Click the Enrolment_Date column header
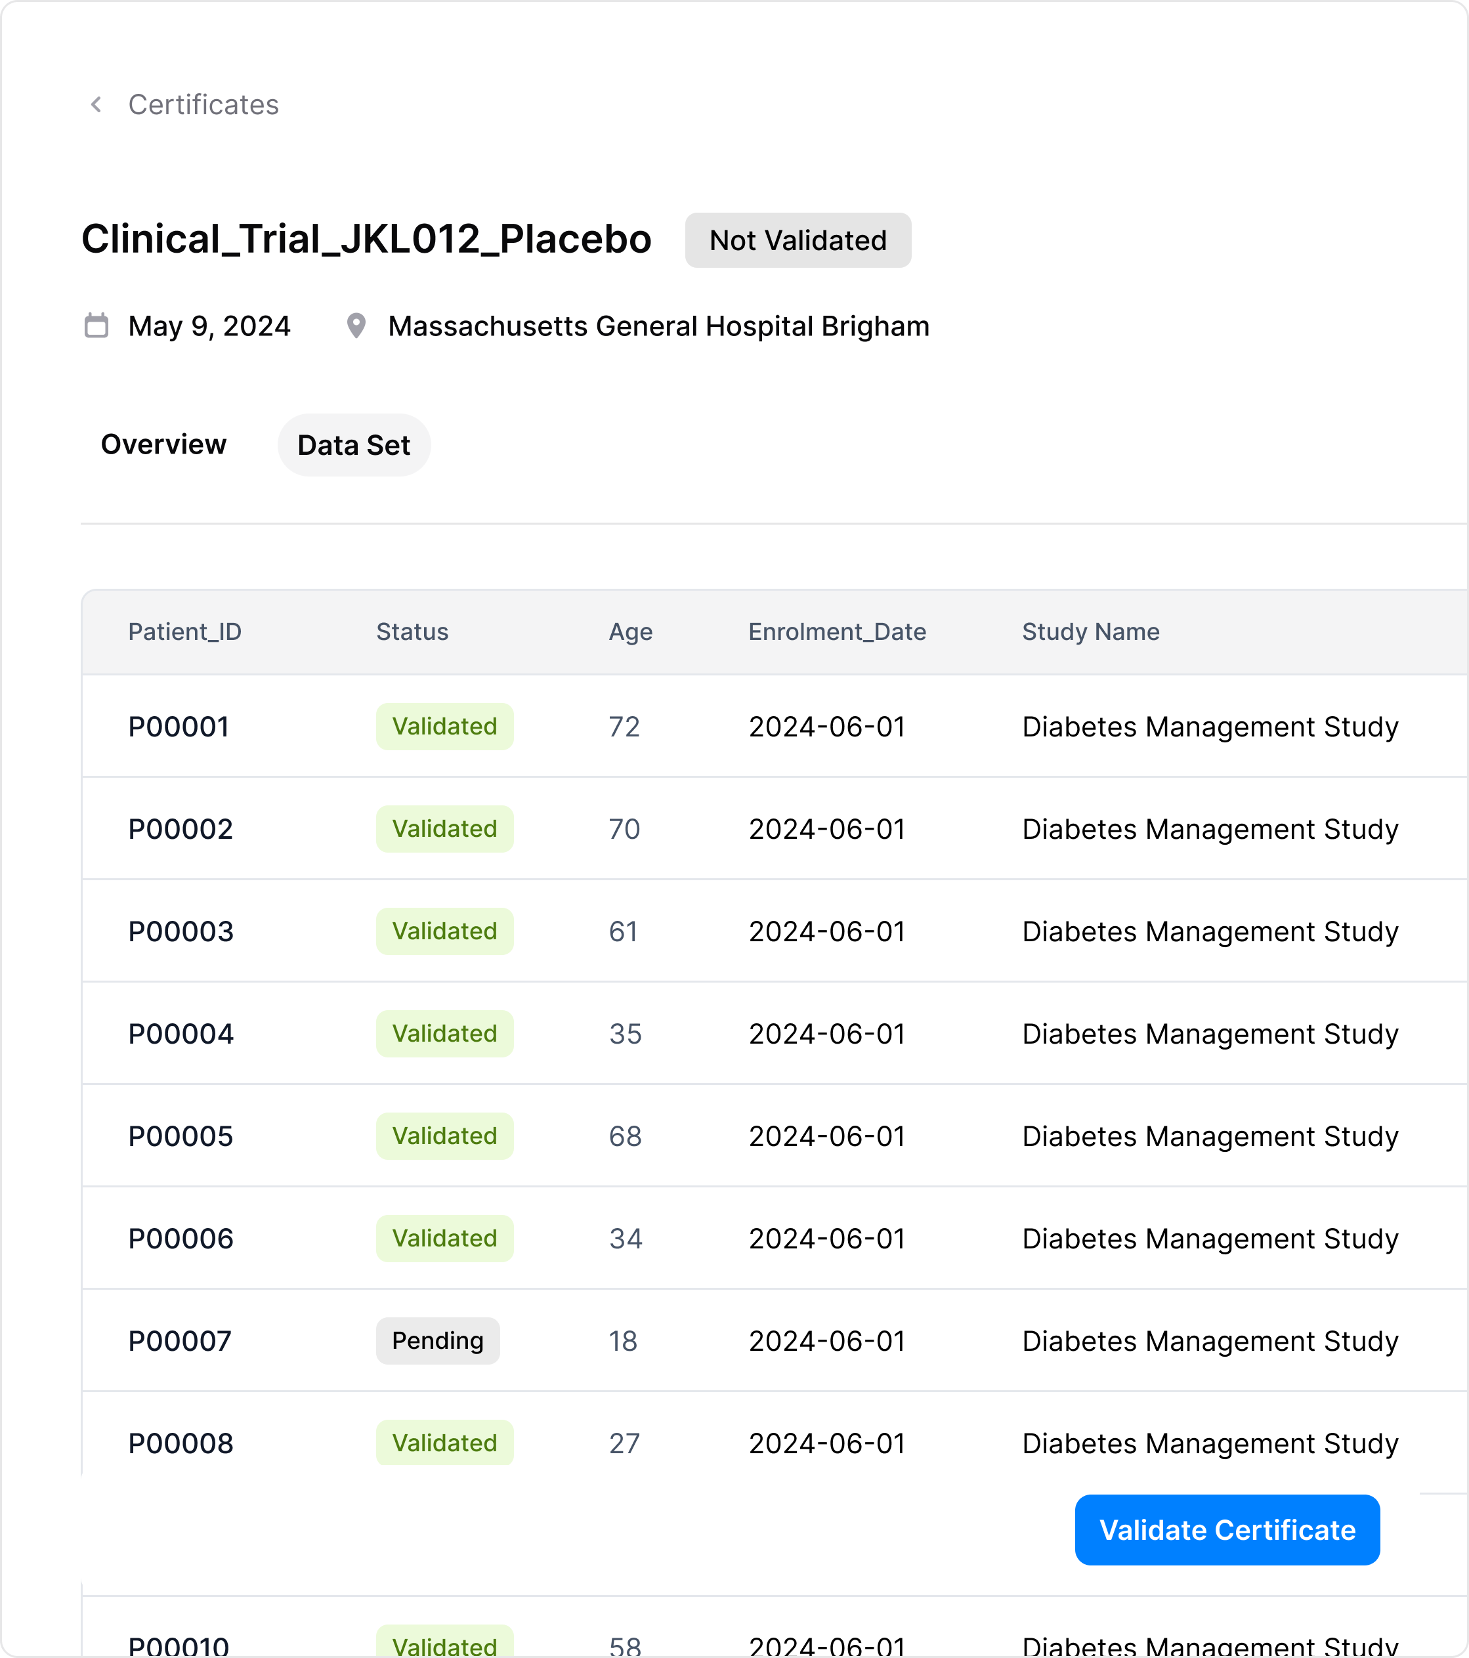Viewport: 1469px width, 1658px height. 836,632
